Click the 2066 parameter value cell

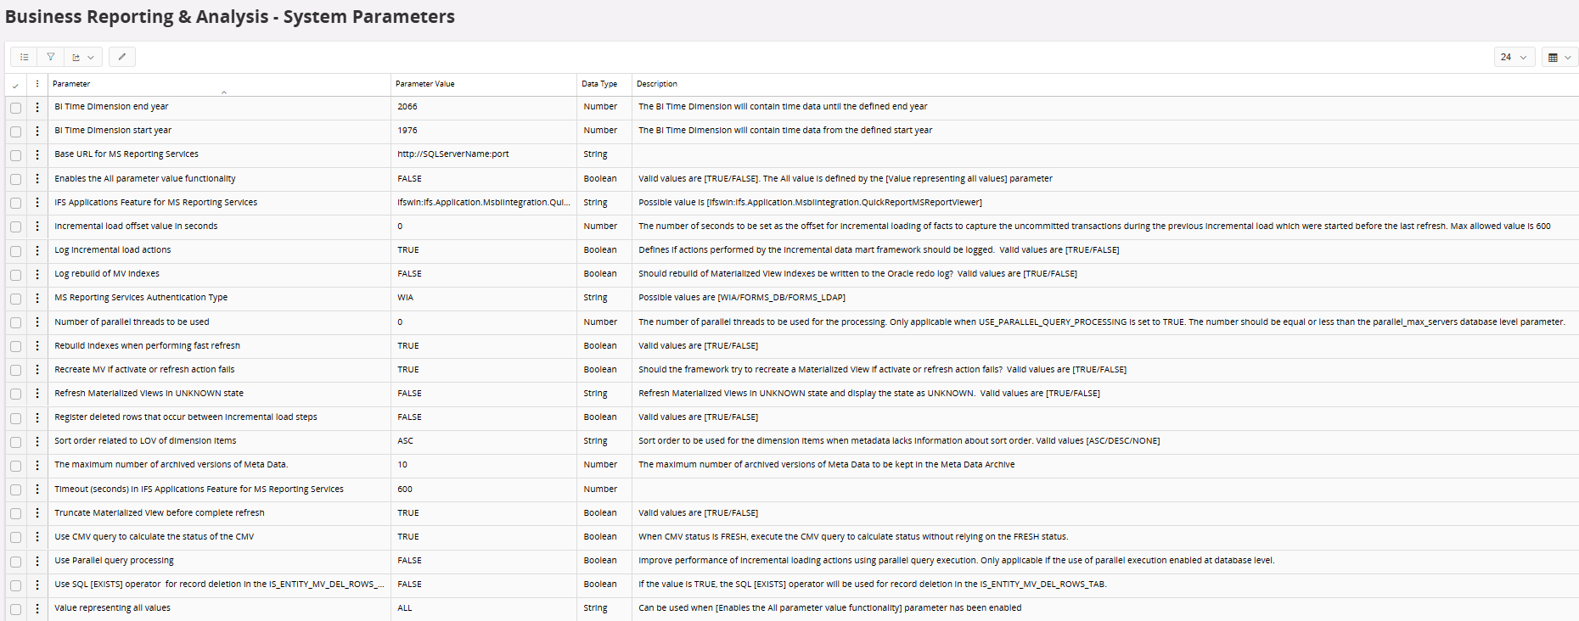[484, 107]
